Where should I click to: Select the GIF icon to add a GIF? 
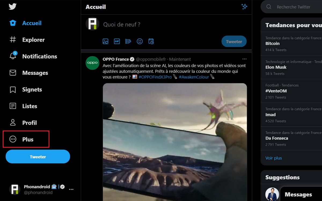117,41
